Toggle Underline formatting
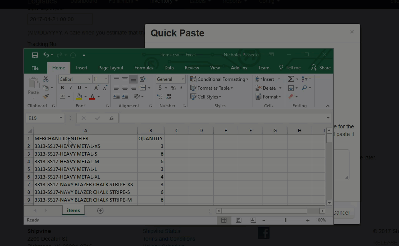The width and height of the screenshot is (399, 246). click(x=80, y=88)
